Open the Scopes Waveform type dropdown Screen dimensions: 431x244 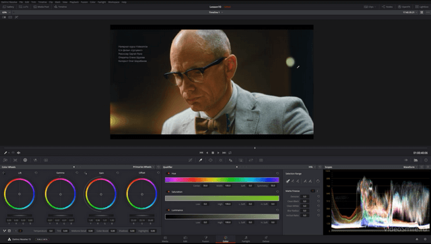(x=410, y=167)
